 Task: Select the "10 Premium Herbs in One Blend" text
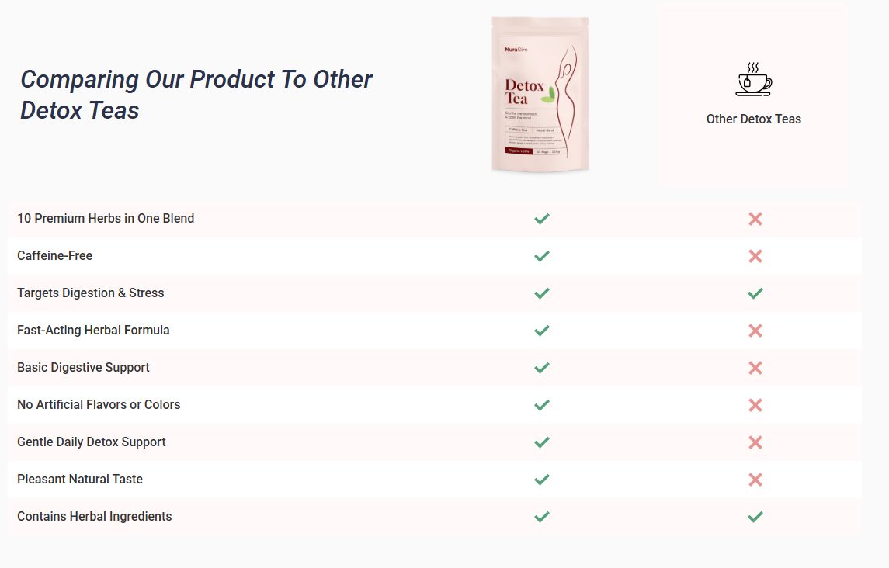coord(106,218)
